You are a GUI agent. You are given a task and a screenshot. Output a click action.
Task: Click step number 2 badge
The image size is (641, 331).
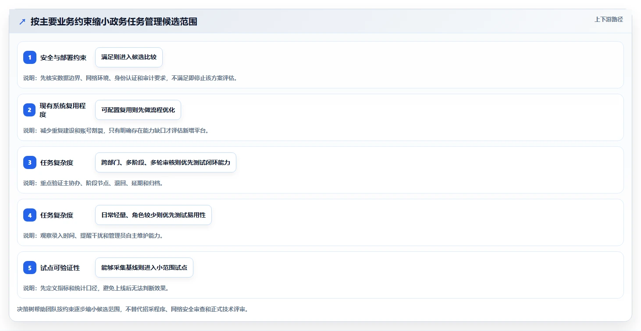[30, 110]
